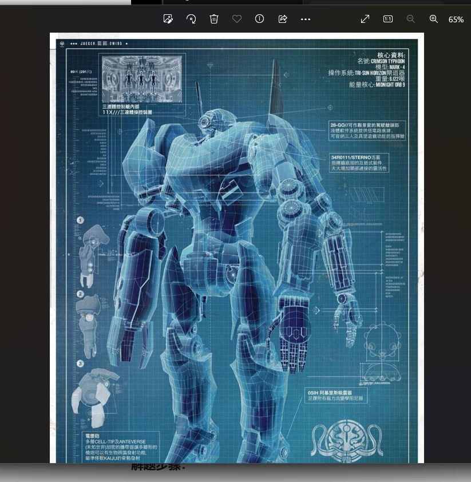
Task: Click the Crimson Typhoon blueprint image
Action: pos(237,248)
